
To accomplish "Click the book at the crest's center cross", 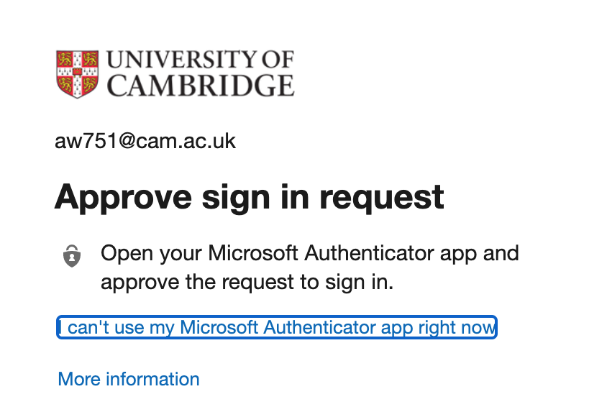I will [78, 72].
